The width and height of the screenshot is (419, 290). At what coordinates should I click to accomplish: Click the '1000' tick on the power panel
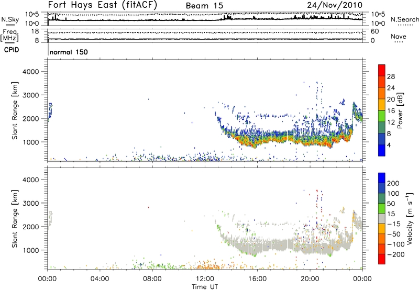pos(31,142)
